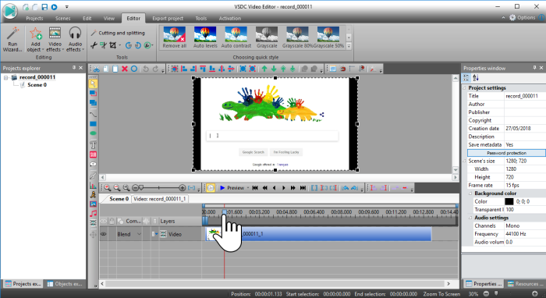Apply the Auto contrast quick style
546x298 pixels.
tap(236, 37)
